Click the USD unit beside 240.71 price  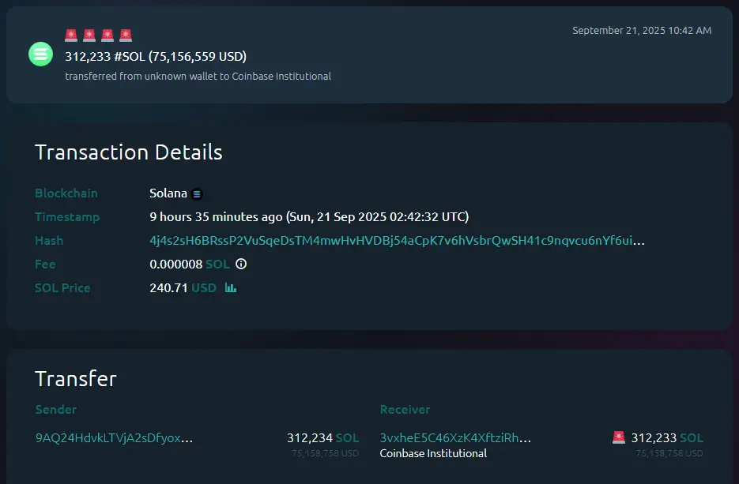[204, 288]
